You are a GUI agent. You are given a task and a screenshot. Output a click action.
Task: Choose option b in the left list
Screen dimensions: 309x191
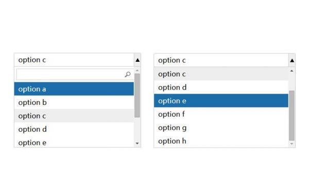74,102
